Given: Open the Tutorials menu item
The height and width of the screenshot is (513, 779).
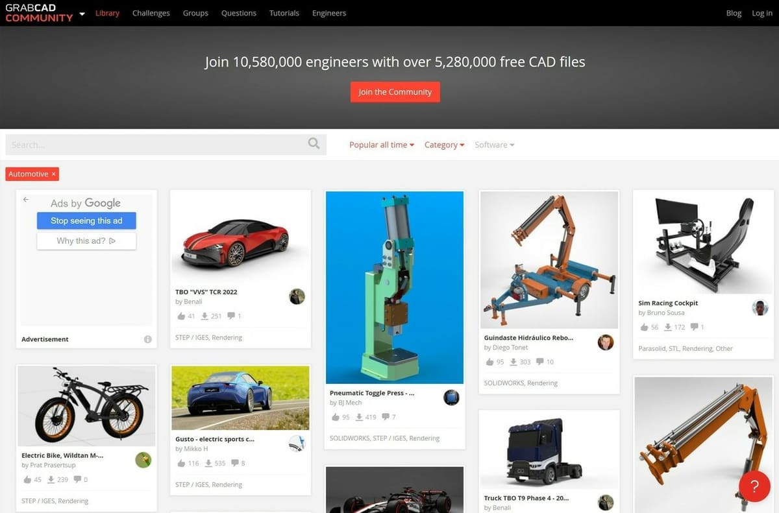Looking at the screenshot, I should [x=284, y=13].
